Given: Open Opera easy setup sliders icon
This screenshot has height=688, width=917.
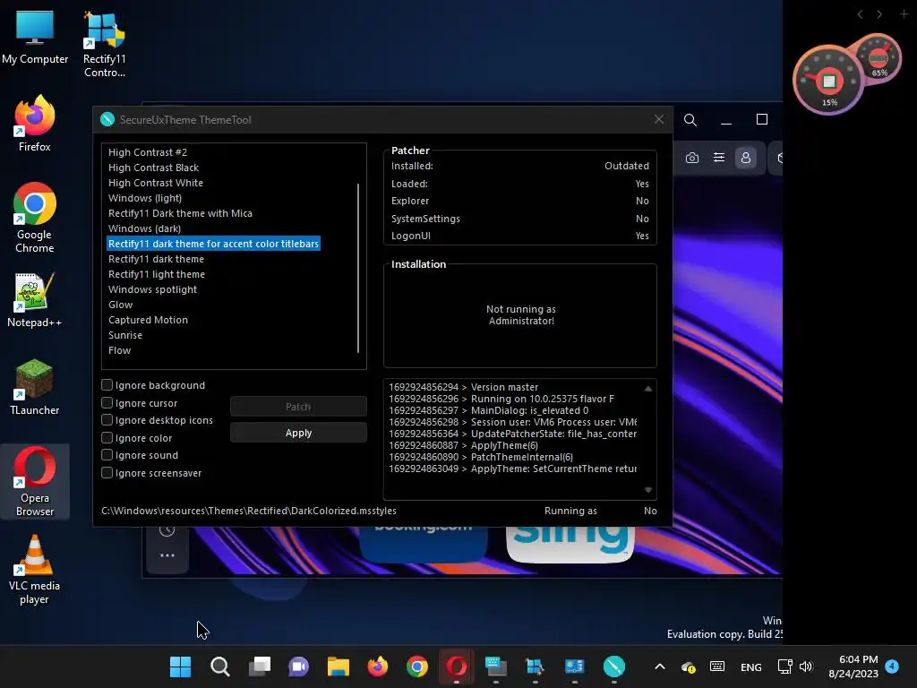Looking at the screenshot, I should 719,158.
